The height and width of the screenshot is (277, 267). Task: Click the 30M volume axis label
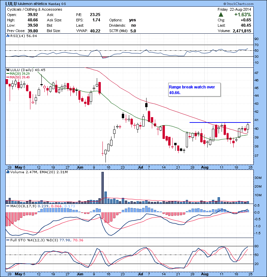click(258, 178)
